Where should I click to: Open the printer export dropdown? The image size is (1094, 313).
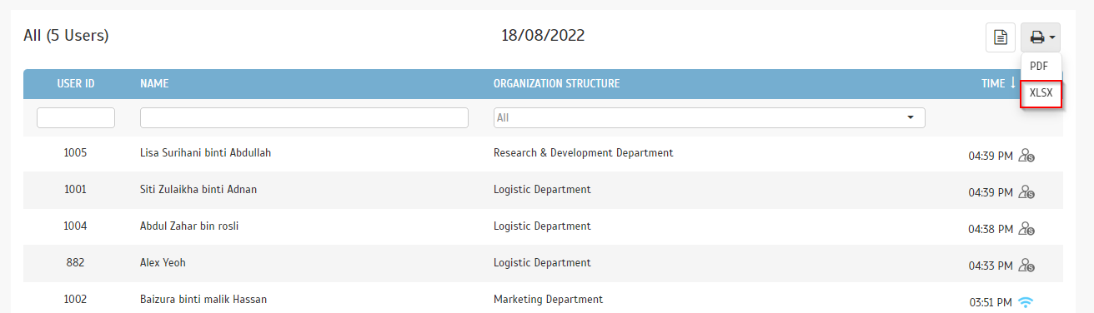[x=1041, y=37]
